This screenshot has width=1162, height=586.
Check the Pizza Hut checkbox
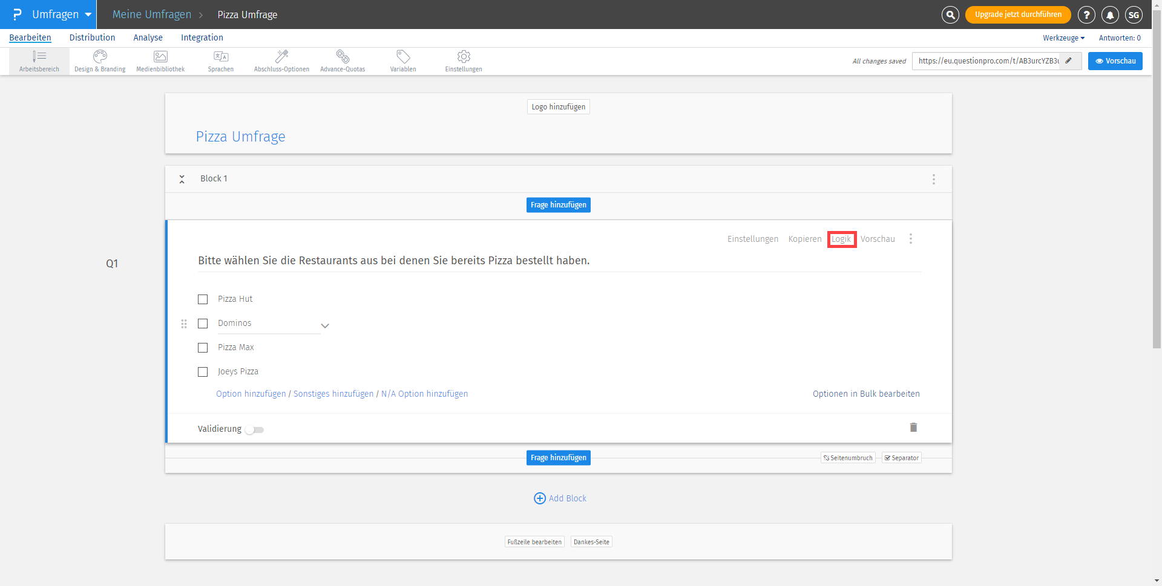coord(203,299)
